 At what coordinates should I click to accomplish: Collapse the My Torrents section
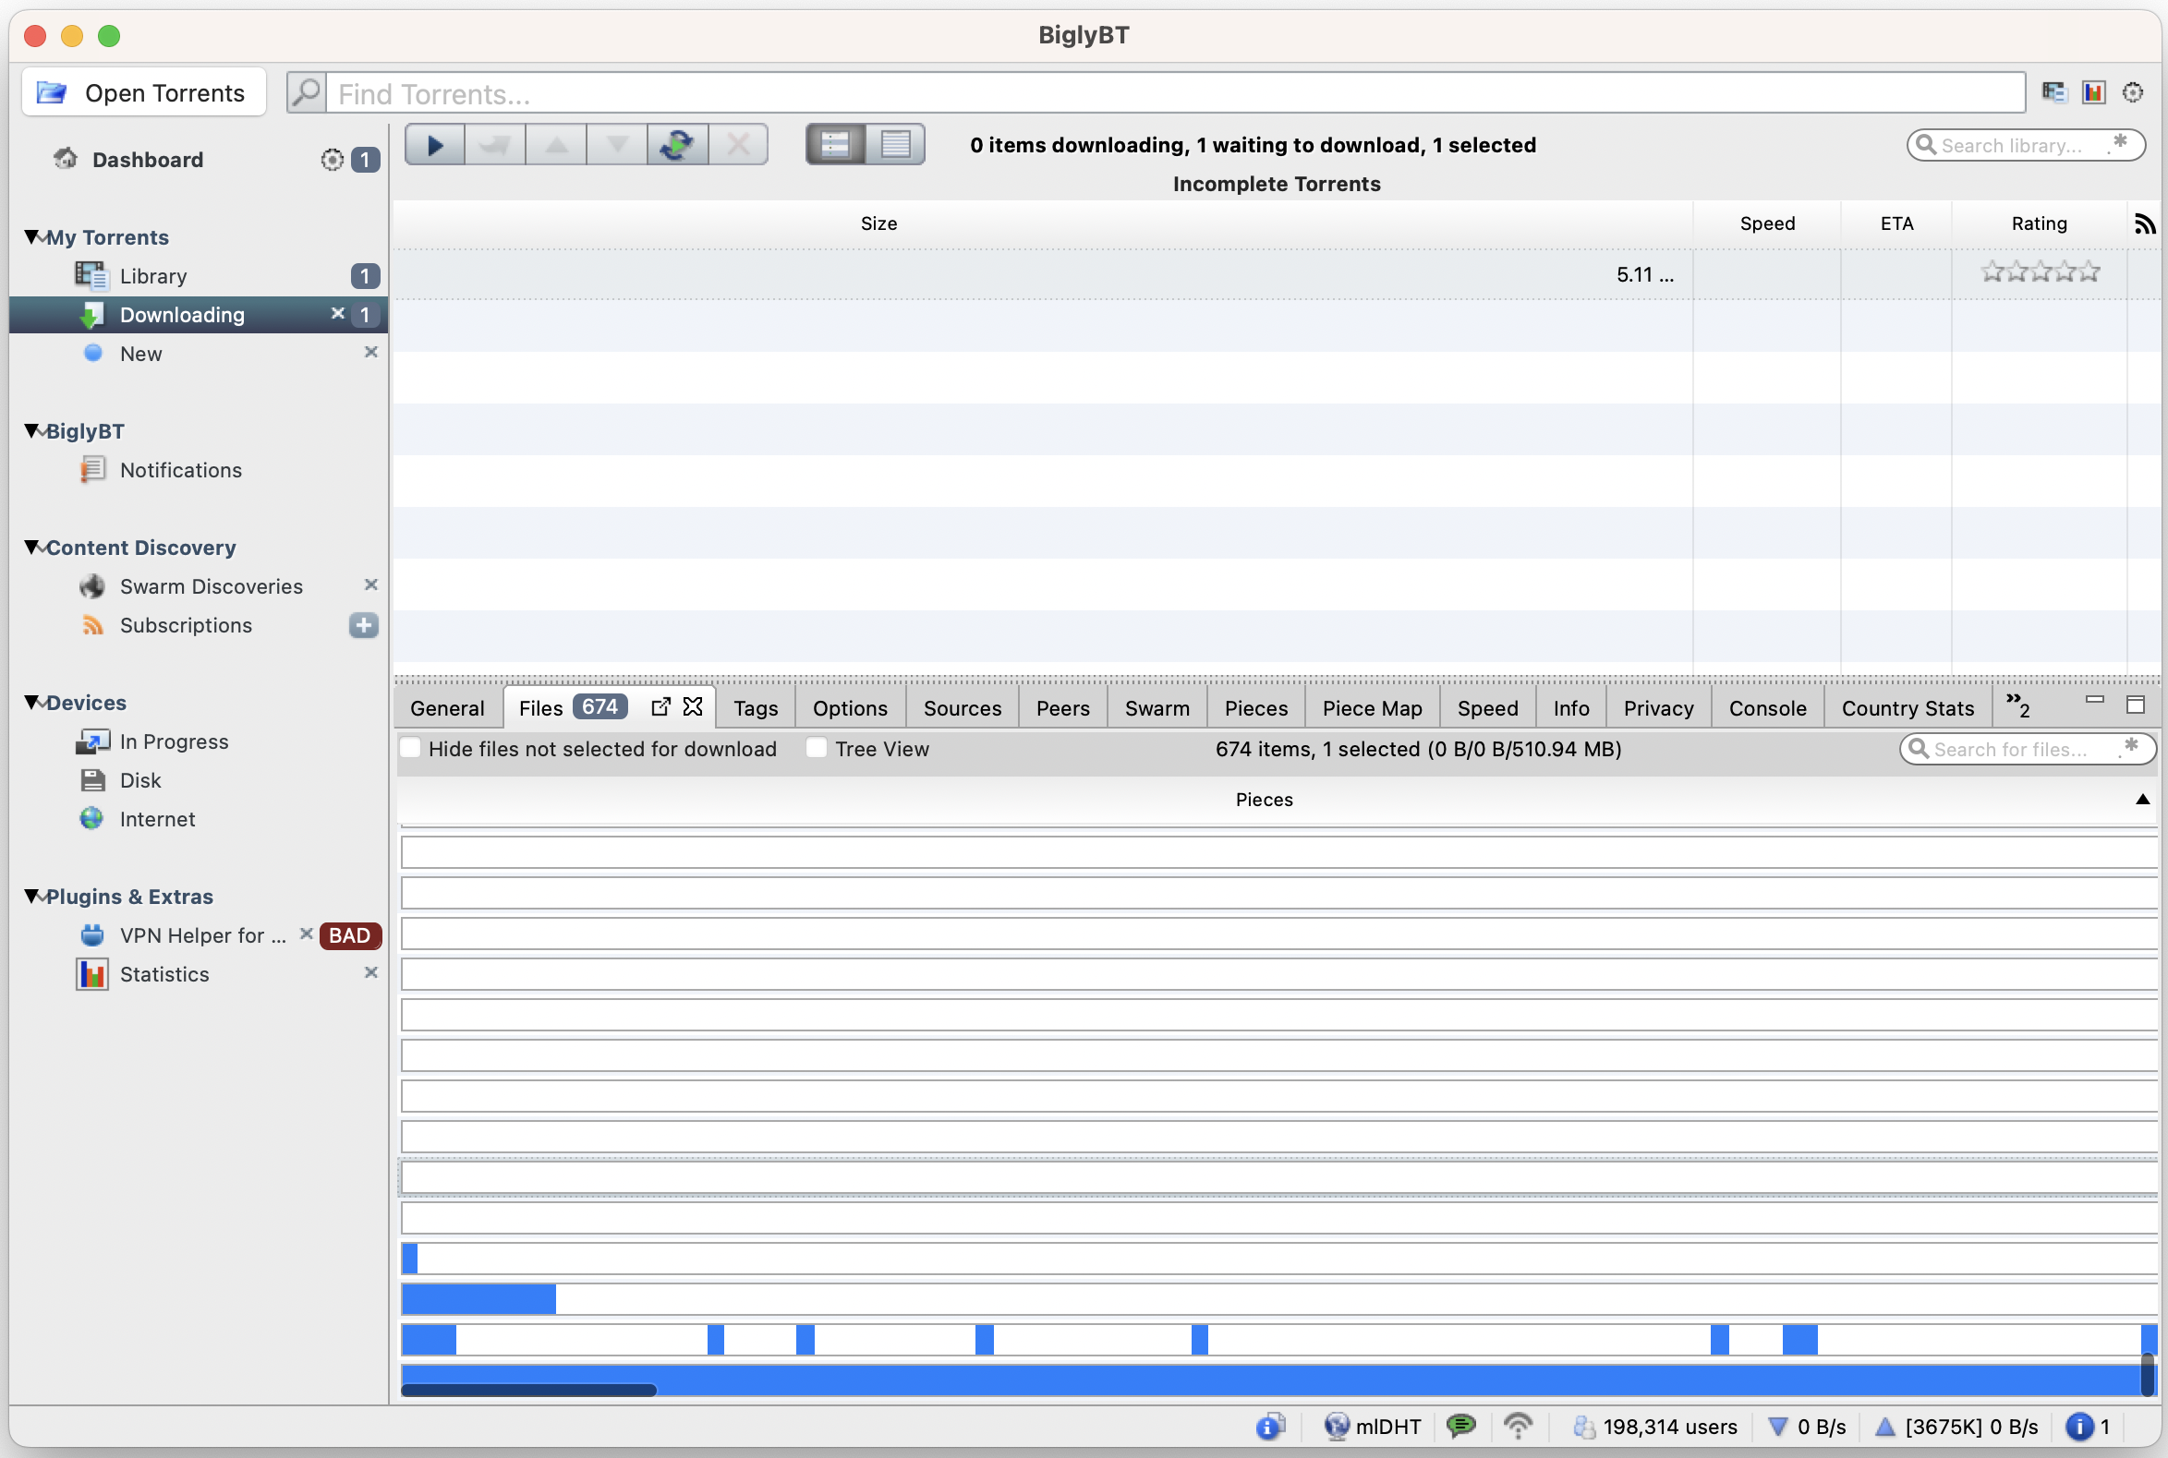pyautogui.click(x=32, y=237)
